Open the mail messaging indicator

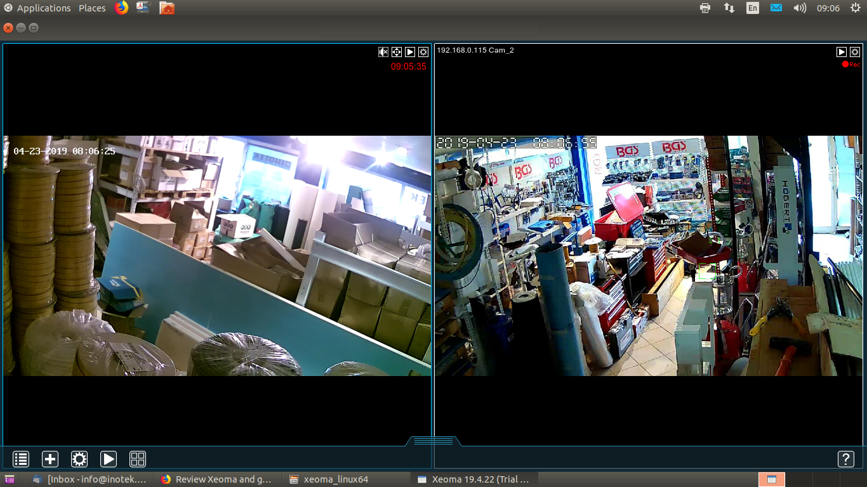[x=776, y=8]
